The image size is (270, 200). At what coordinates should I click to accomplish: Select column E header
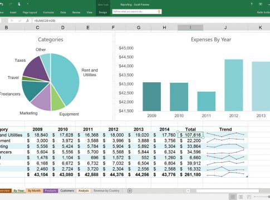(x=88, y=28)
